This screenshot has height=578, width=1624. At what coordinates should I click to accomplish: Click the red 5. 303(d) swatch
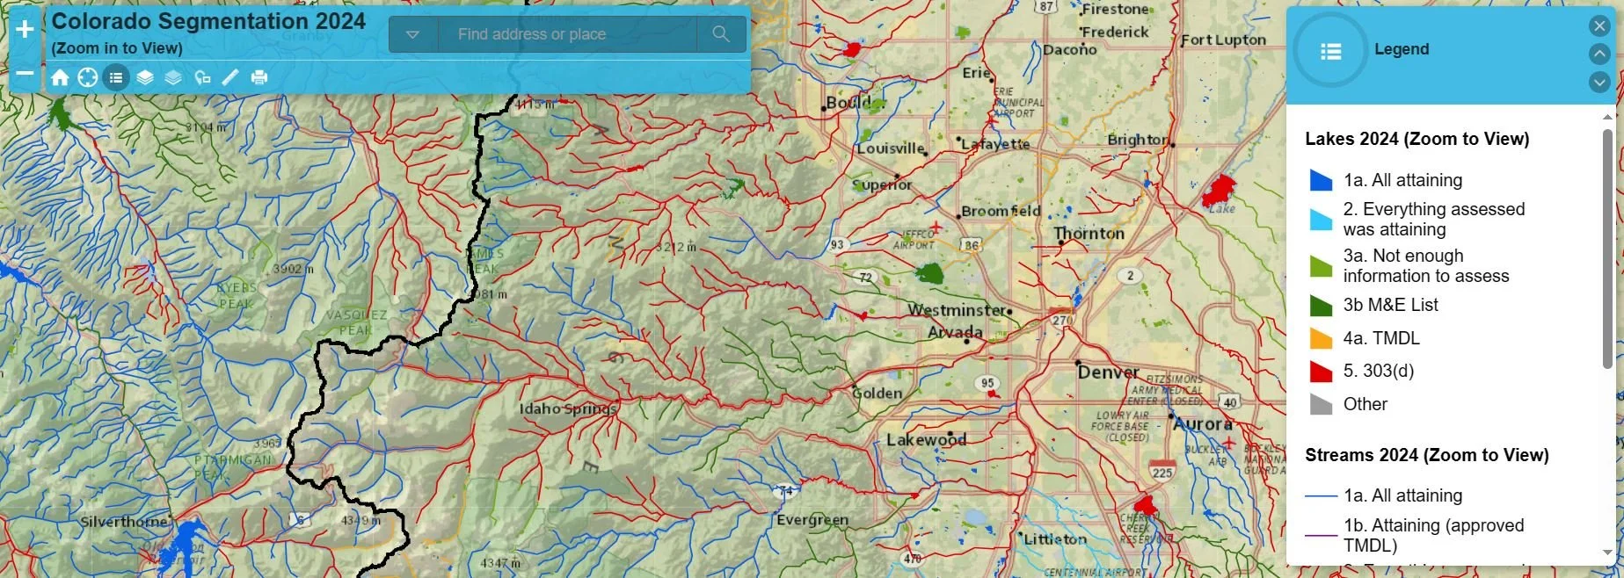point(1321,371)
